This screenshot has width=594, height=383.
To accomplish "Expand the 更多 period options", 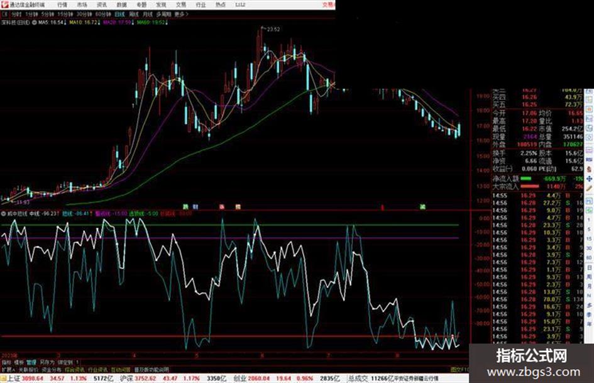I will tap(181, 14).
